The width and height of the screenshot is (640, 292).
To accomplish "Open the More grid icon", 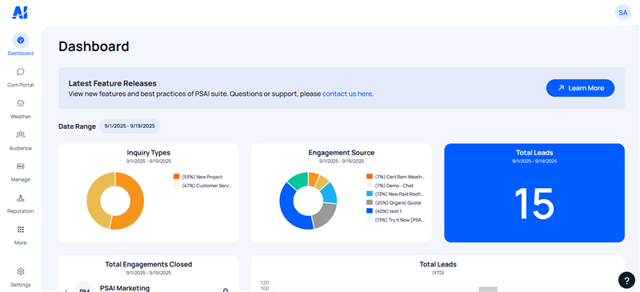I will coord(21,230).
